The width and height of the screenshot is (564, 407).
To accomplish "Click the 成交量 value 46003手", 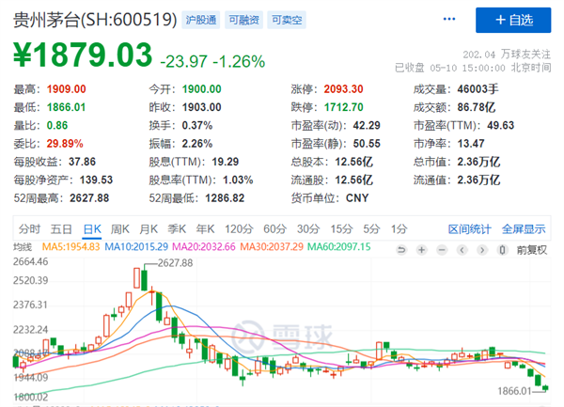I will coord(478,89).
